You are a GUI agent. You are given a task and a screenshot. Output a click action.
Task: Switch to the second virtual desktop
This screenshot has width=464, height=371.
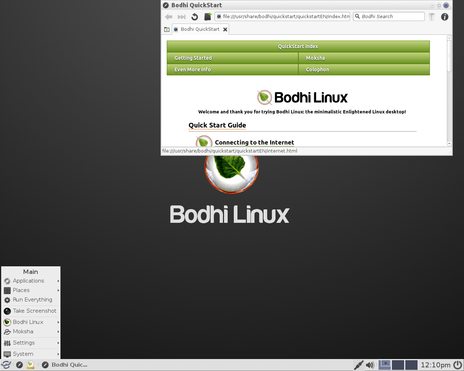click(x=398, y=365)
